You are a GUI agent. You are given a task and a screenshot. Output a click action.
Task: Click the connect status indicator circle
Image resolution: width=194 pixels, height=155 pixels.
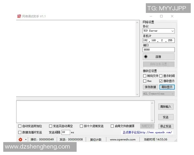click(146, 57)
